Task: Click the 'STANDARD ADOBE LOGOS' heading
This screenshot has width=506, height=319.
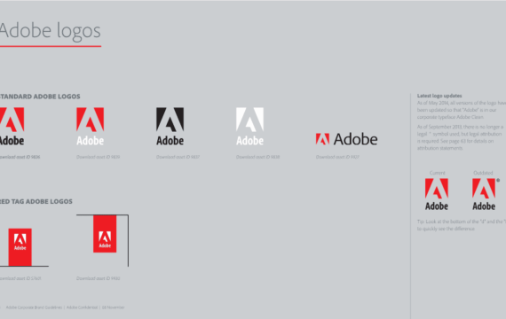Action: (x=40, y=97)
